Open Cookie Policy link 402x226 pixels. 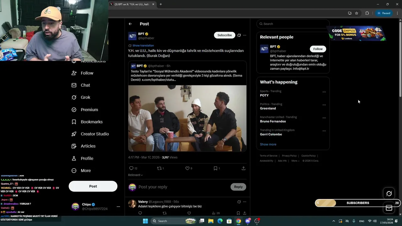(x=308, y=156)
